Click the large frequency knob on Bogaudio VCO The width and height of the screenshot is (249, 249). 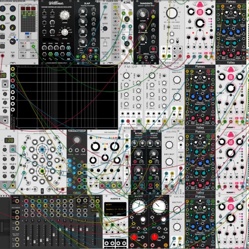pyautogui.click(x=172, y=13)
